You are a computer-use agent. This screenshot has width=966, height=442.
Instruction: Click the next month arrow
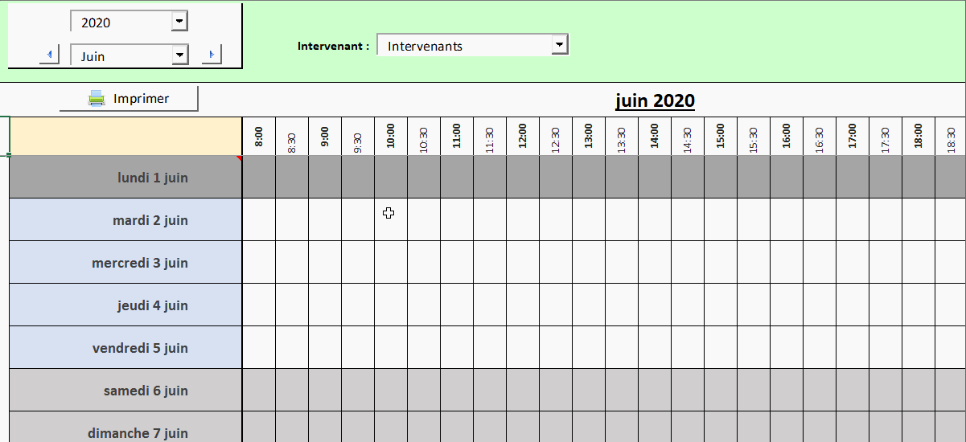pos(212,55)
